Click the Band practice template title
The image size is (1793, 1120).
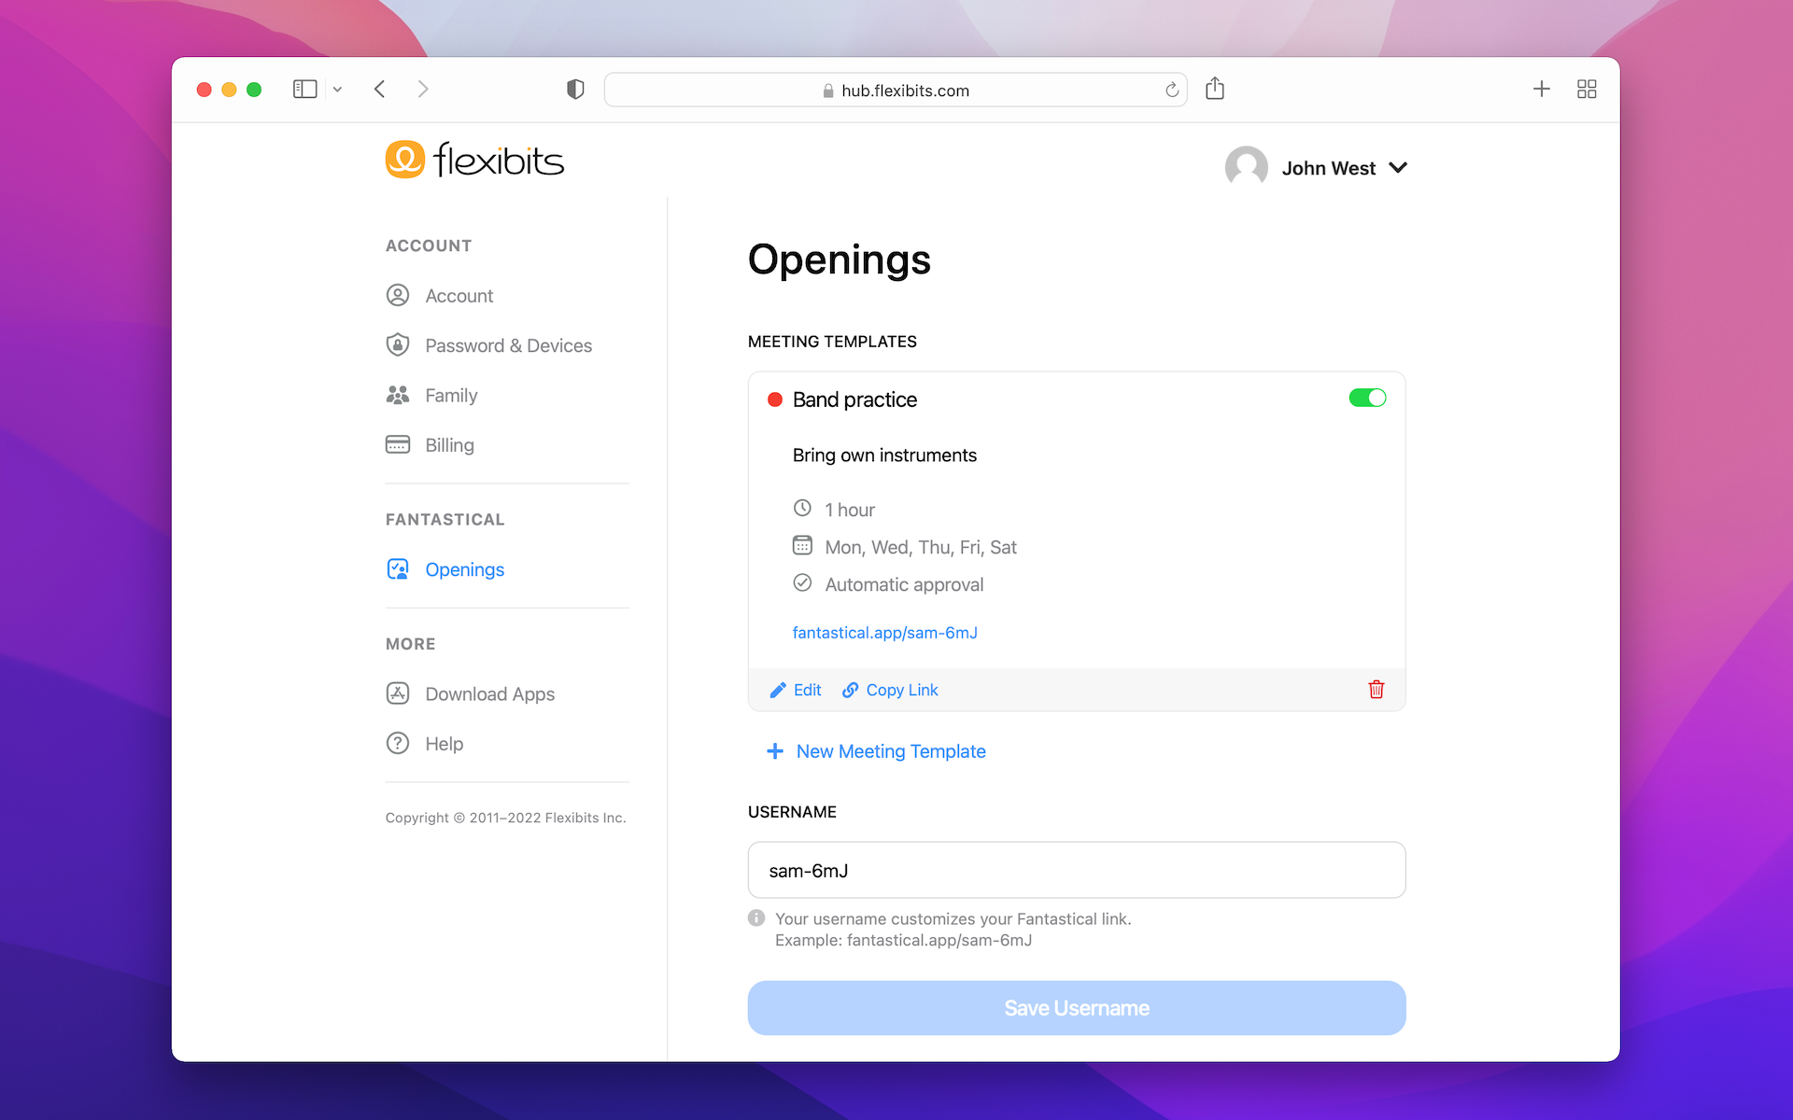854,399
